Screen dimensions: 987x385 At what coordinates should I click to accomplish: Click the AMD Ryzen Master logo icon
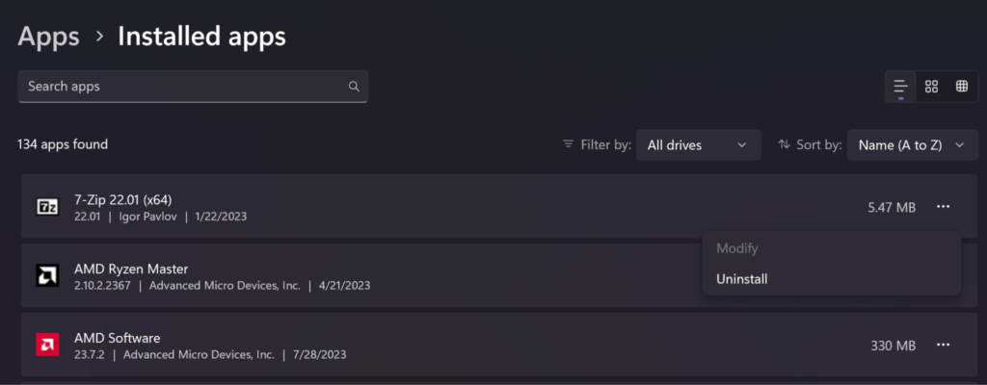click(x=47, y=276)
